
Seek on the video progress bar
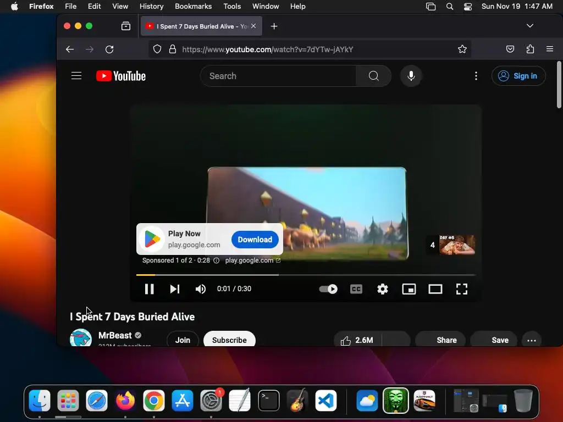coord(306,275)
